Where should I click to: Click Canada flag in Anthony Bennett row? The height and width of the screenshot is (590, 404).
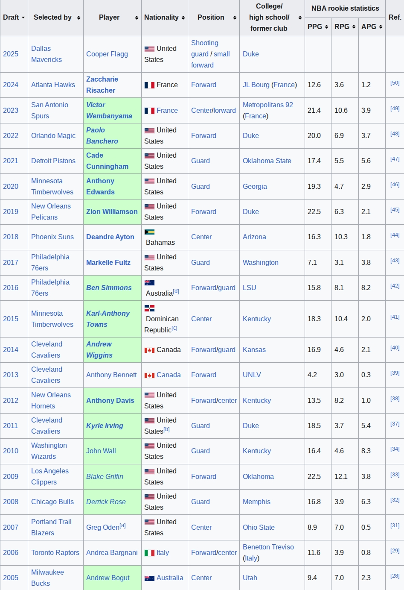(149, 375)
